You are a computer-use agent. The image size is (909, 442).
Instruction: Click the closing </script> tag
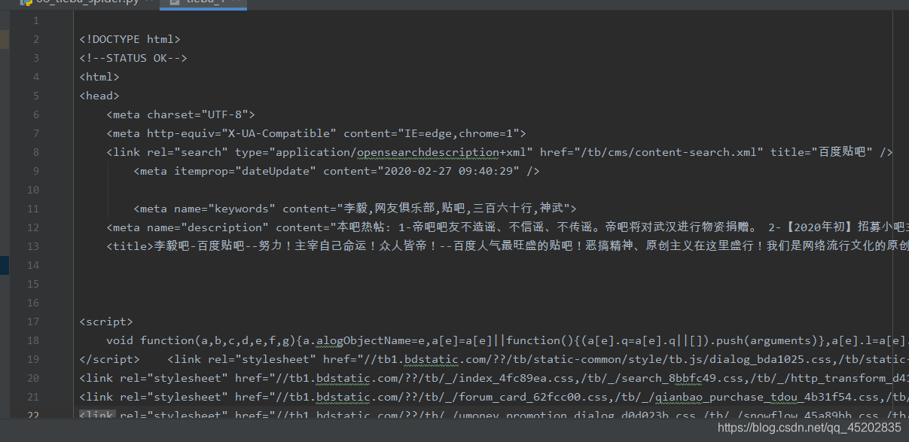pos(109,359)
